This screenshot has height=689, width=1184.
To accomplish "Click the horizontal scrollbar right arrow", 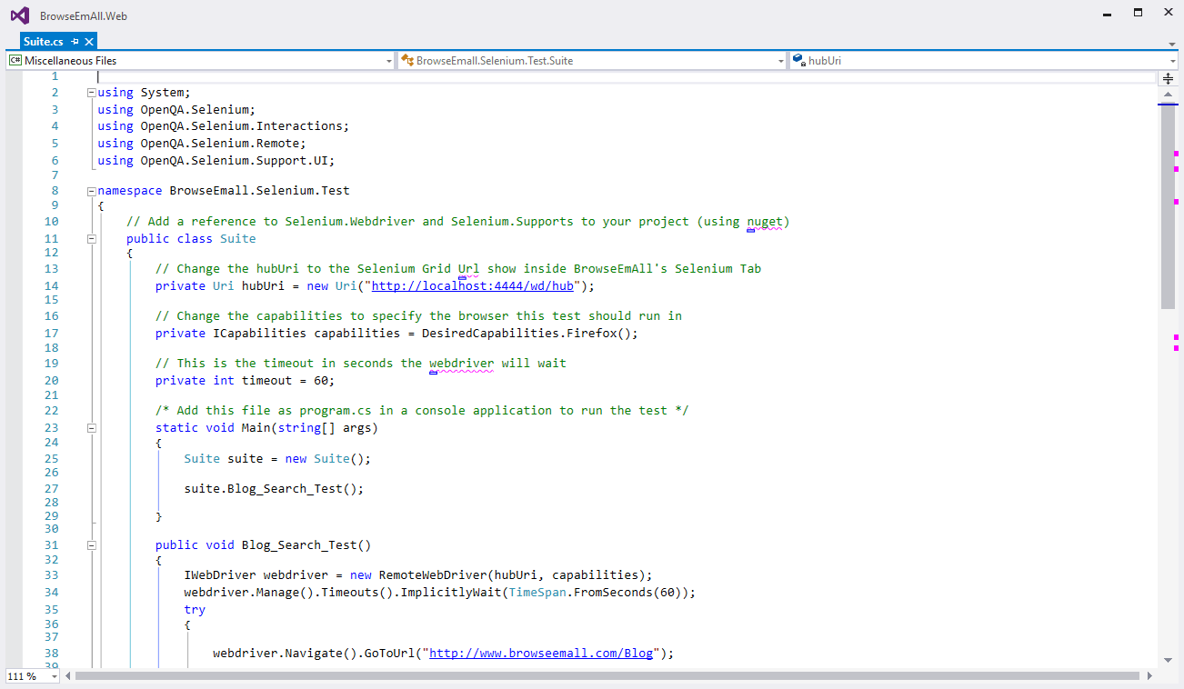I will [1148, 676].
